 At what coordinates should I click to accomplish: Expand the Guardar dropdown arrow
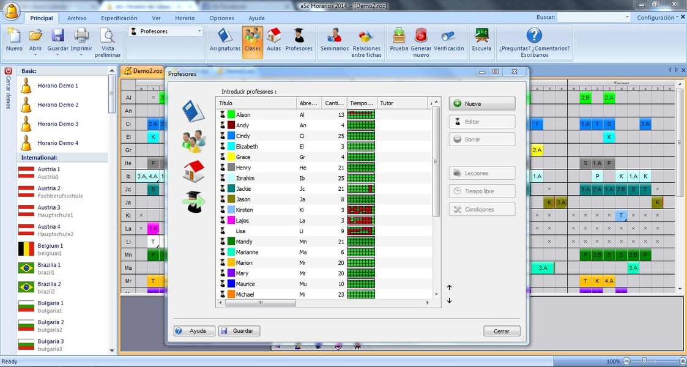tap(58, 55)
